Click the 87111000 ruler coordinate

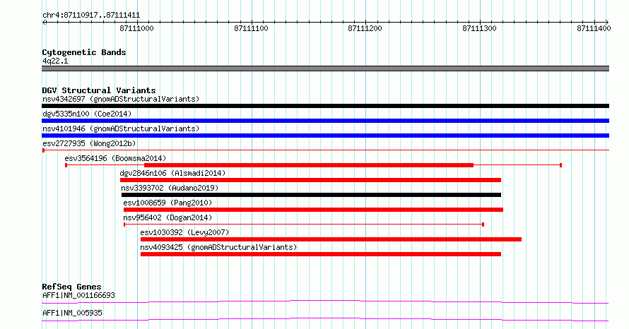pyautogui.click(x=137, y=28)
